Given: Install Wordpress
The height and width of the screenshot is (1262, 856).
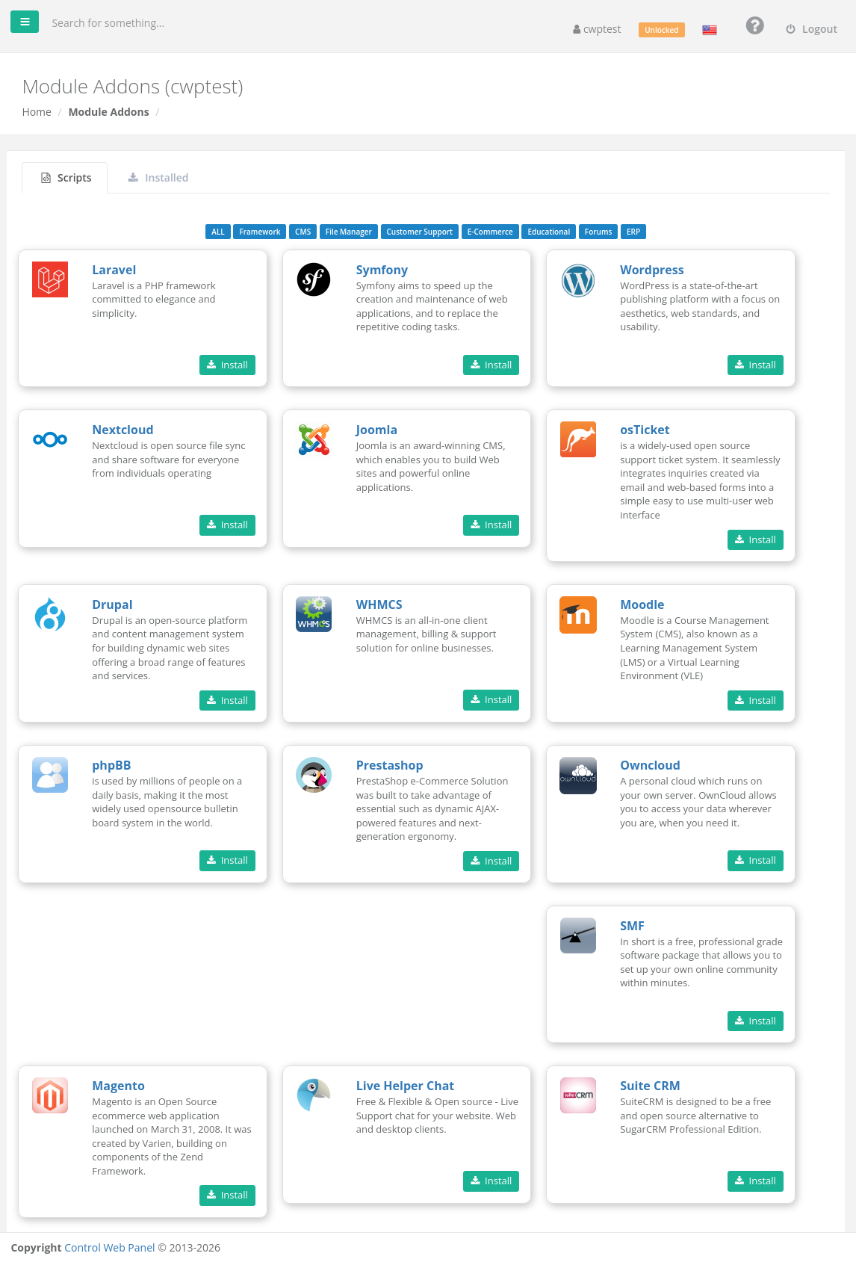Looking at the screenshot, I should tap(755, 365).
